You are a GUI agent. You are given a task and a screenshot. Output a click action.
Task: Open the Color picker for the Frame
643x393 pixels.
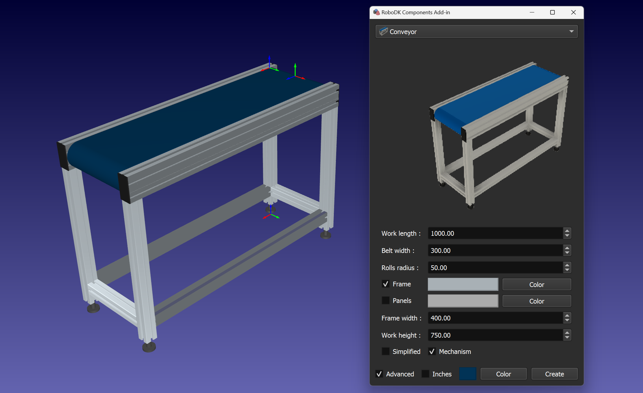pos(537,284)
